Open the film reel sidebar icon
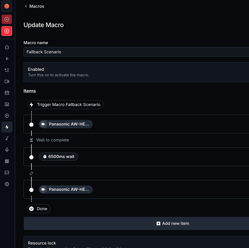The width and height of the screenshot is (249, 248). pyautogui.click(x=7, y=184)
